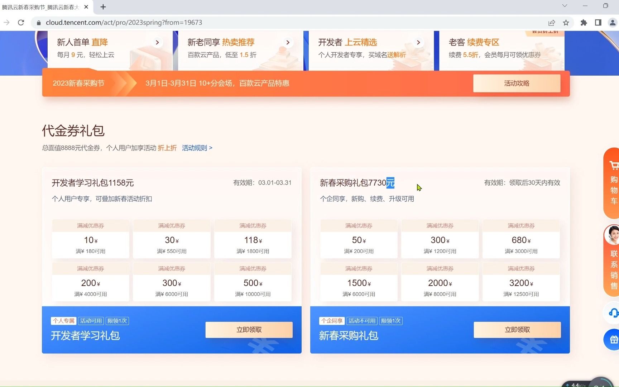The image size is (619, 387).
Task: Open a new browser tab
Action: (x=103, y=7)
